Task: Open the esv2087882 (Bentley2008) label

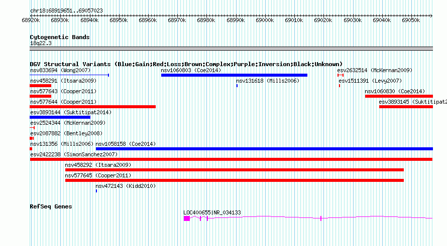Action: (66, 133)
